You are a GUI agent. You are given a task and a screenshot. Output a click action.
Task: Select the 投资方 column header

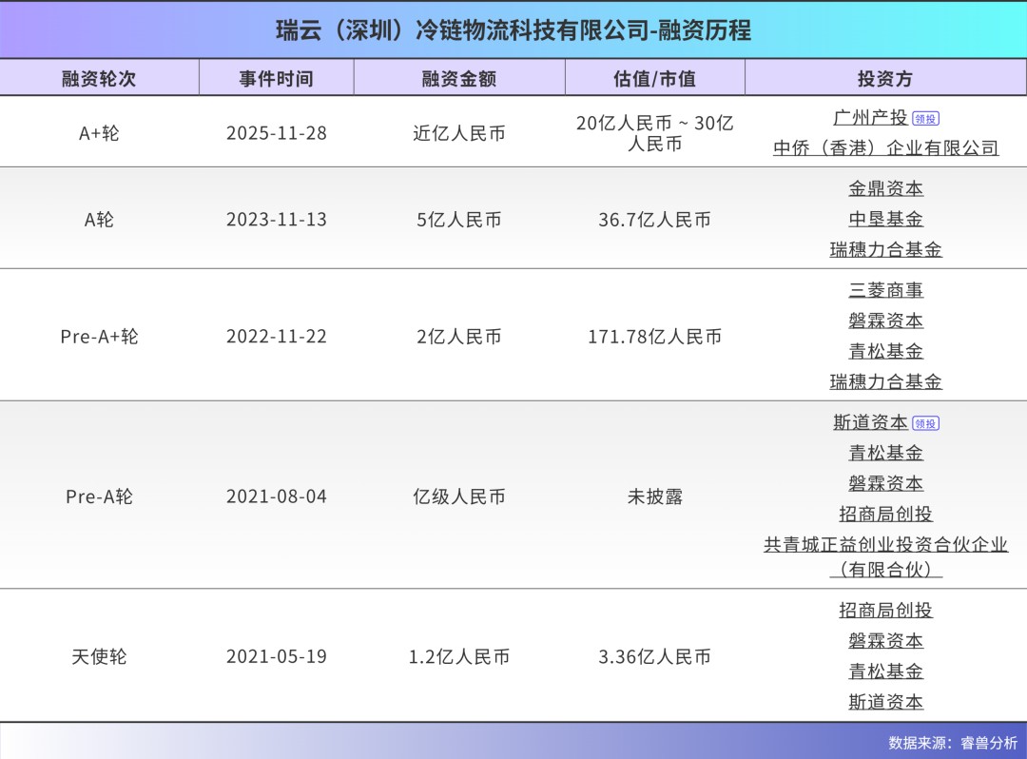886,78
